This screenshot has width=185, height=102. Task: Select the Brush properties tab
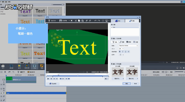[x=122, y=42]
